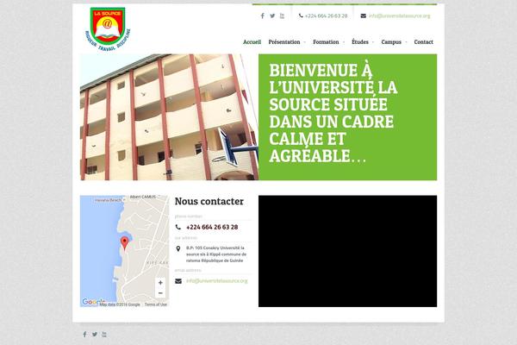Open the map's Terms of Use link
Screen dimensions: 517x345
tap(156, 304)
